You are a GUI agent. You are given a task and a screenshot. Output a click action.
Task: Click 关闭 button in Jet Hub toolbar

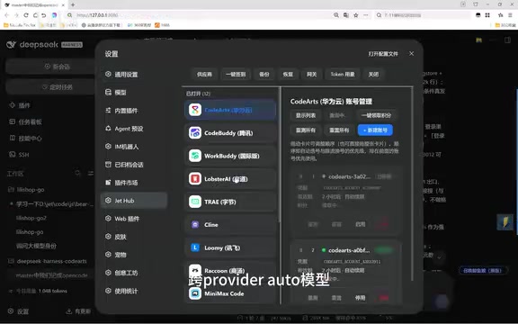pos(373,75)
